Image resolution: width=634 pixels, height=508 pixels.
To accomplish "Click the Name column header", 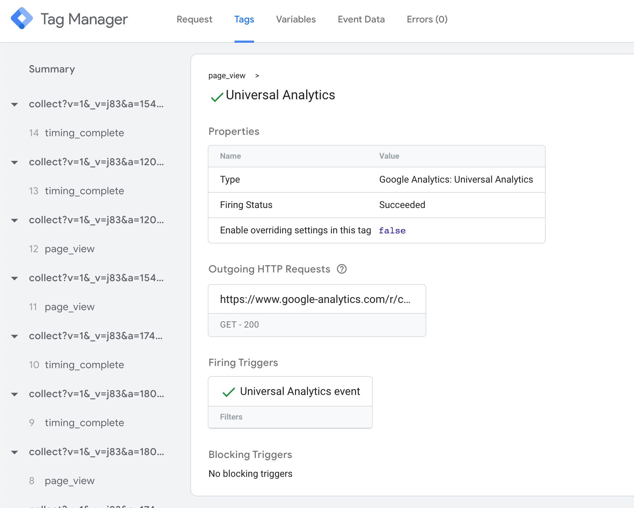I will click(x=231, y=156).
